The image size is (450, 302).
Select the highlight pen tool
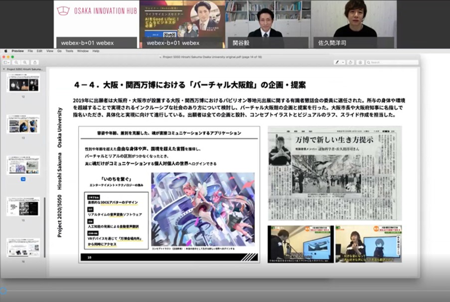click(x=338, y=62)
